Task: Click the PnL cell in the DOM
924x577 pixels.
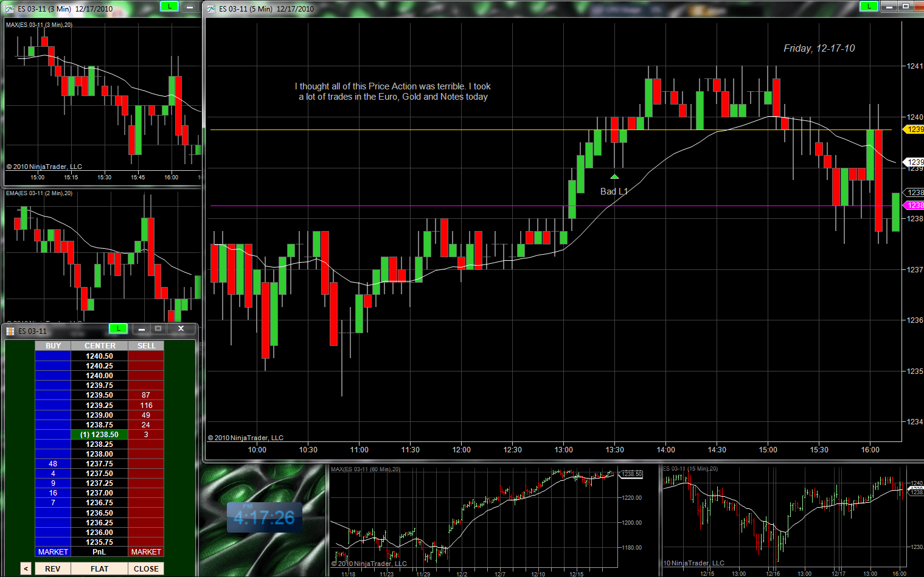Action: (x=99, y=552)
